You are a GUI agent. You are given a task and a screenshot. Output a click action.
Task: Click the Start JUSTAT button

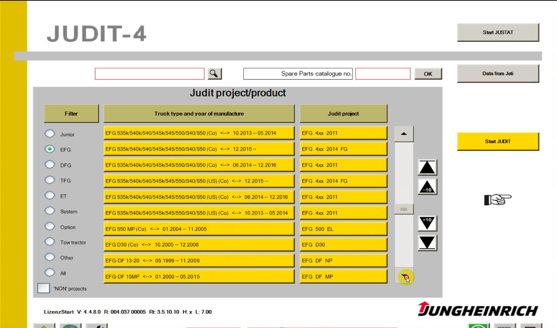click(x=498, y=32)
